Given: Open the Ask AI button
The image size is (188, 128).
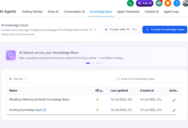Looking at the screenshot, I should [145, 3].
